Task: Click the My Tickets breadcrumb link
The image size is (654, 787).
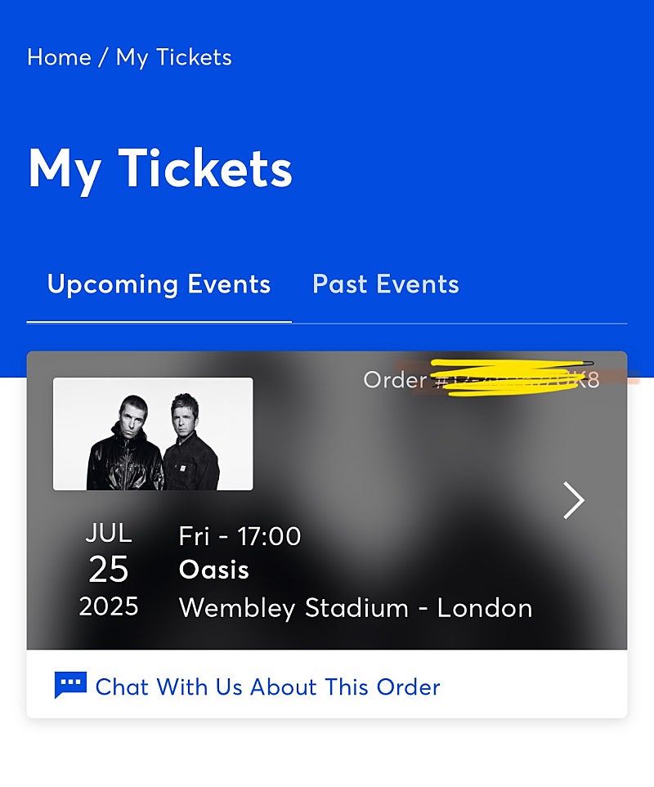Action: click(173, 58)
